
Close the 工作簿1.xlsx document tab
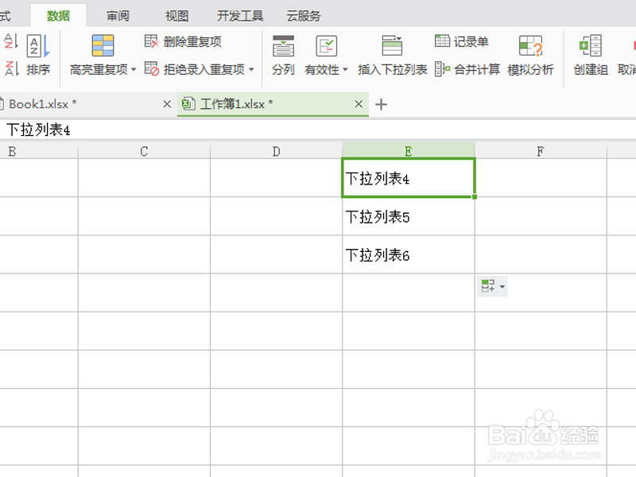coord(359,104)
